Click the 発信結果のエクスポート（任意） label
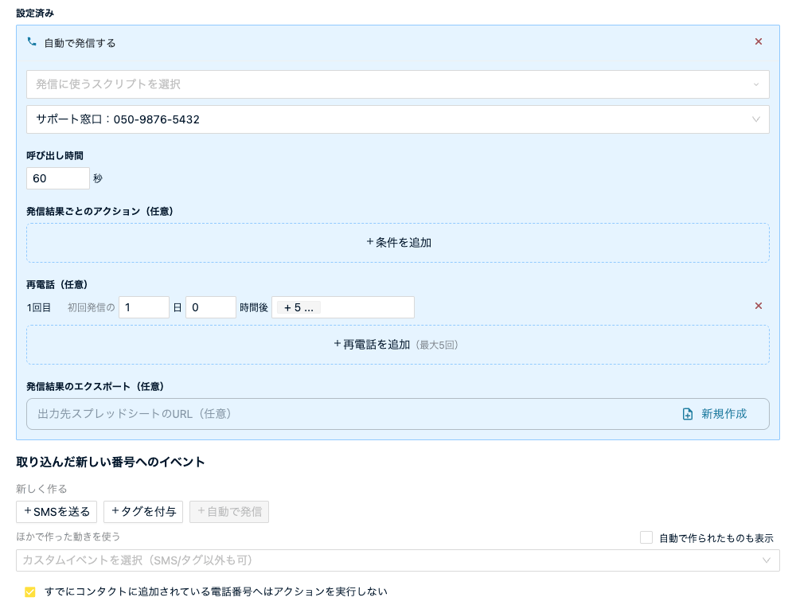Screen dimensions: 796x609 [95, 387]
